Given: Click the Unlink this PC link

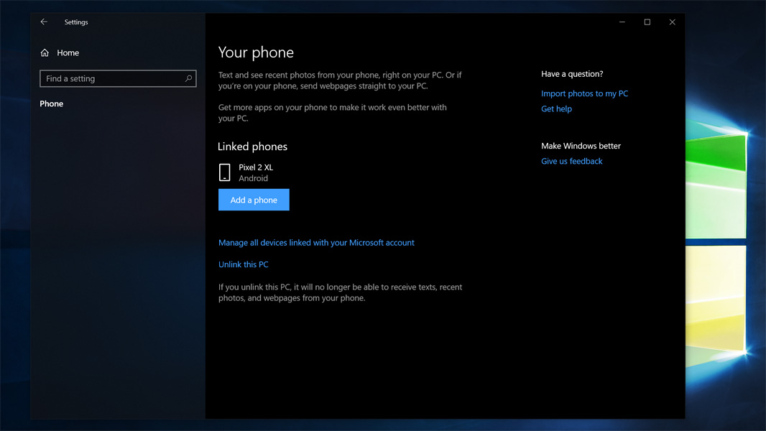Looking at the screenshot, I should (244, 264).
